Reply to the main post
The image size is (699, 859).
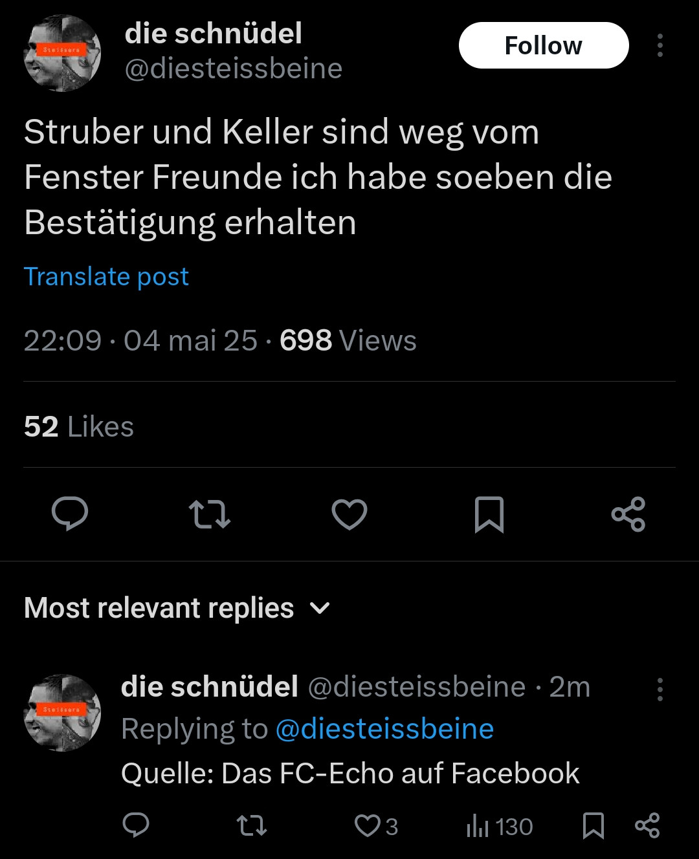[70, 514]
